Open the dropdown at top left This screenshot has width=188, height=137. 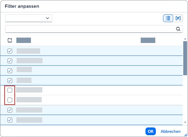(29, 18)
